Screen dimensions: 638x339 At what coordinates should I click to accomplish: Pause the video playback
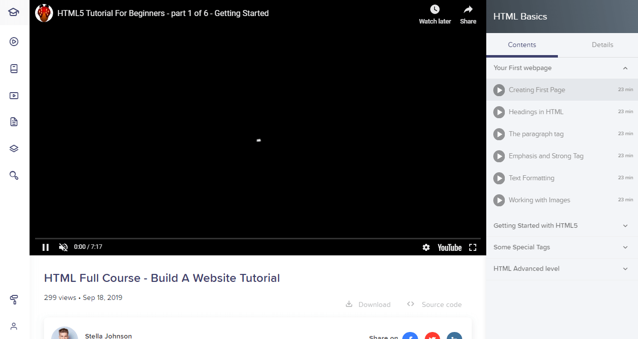(46, 247)
